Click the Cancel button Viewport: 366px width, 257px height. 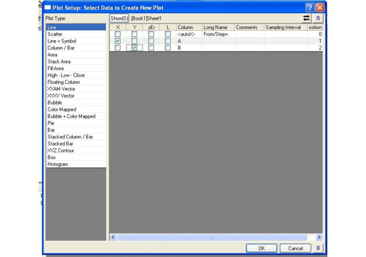click(295, 248)
